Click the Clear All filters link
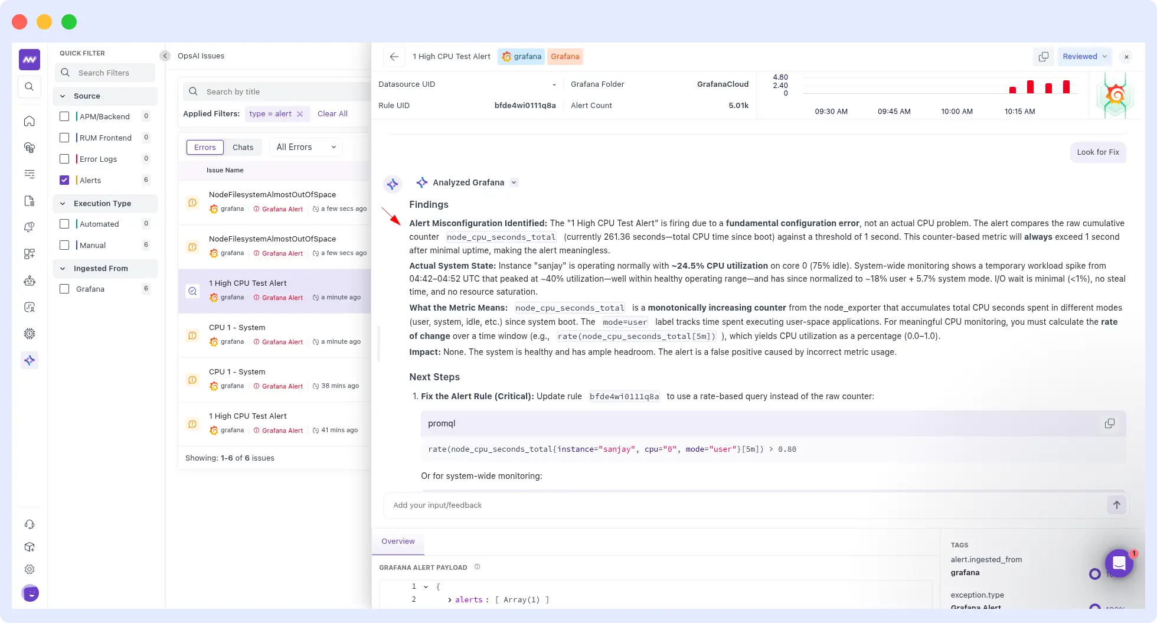This screenshot has height=623, width=1157. tap(332, 114)
